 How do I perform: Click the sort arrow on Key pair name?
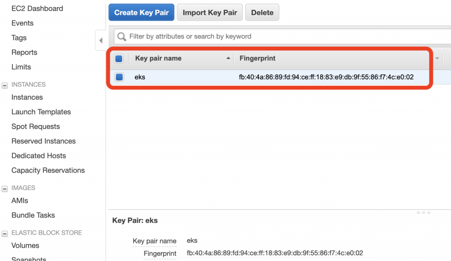[x=228, y=58]
